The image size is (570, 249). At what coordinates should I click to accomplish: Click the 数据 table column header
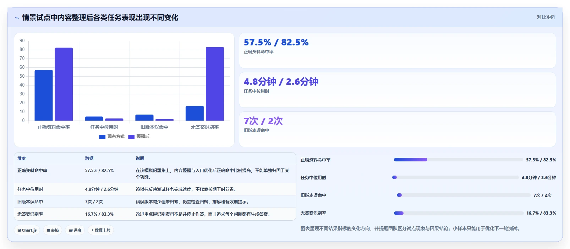coord(89,159)
